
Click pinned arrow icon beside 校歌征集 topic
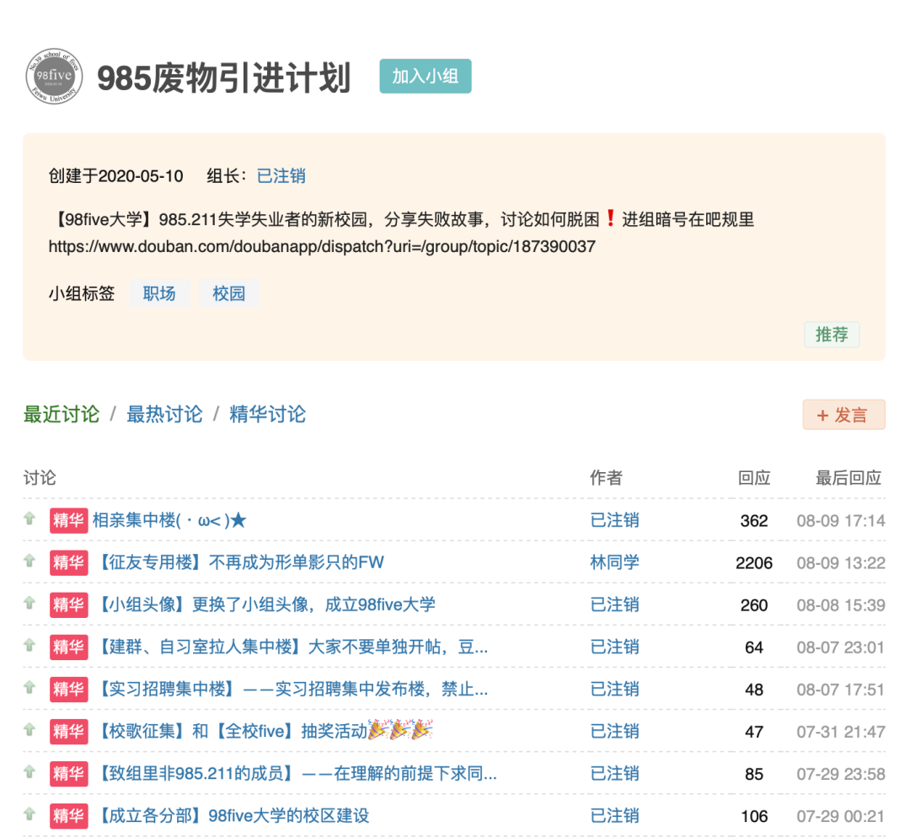pyautogui.click(x=29, y=730)
